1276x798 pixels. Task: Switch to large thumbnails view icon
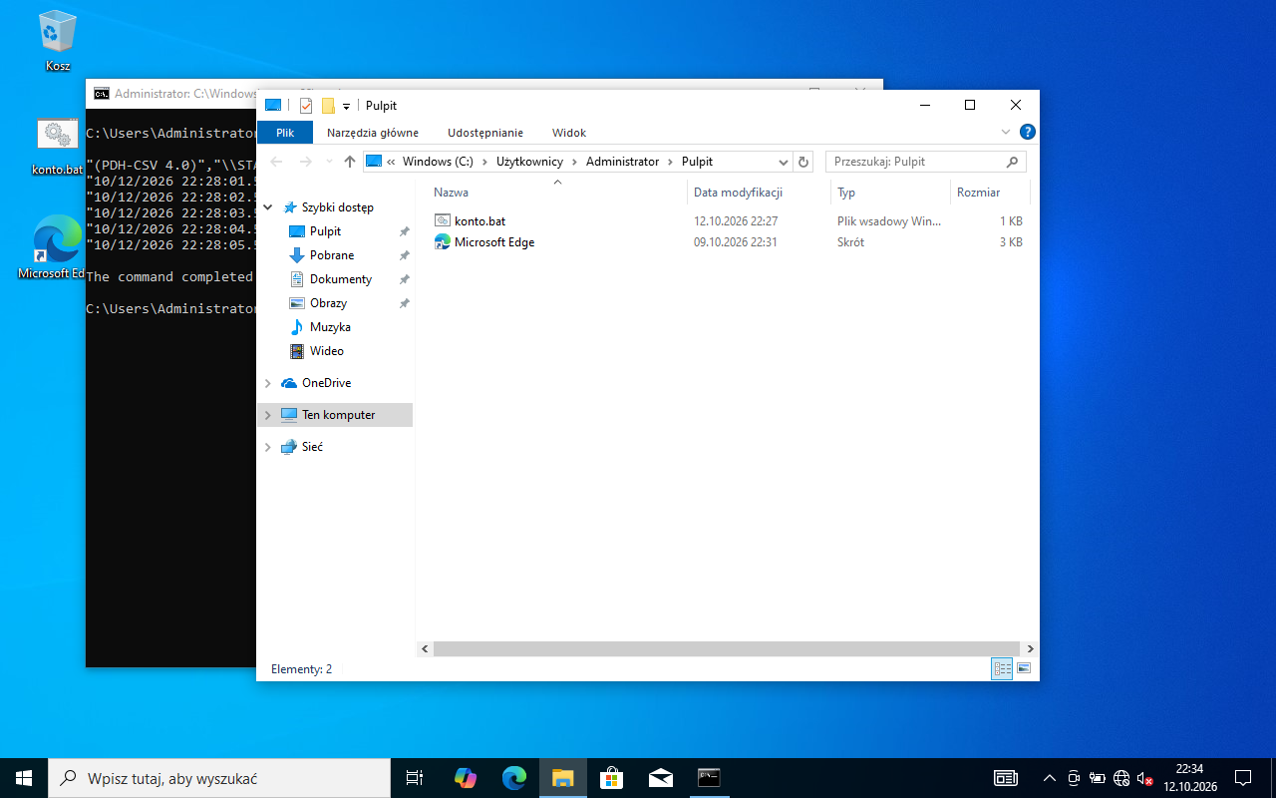pos(1023,668)
